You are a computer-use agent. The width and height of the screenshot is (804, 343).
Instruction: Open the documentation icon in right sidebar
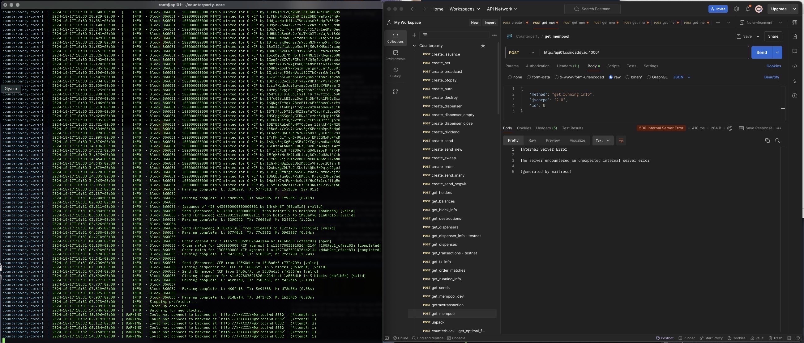point(794,36)
